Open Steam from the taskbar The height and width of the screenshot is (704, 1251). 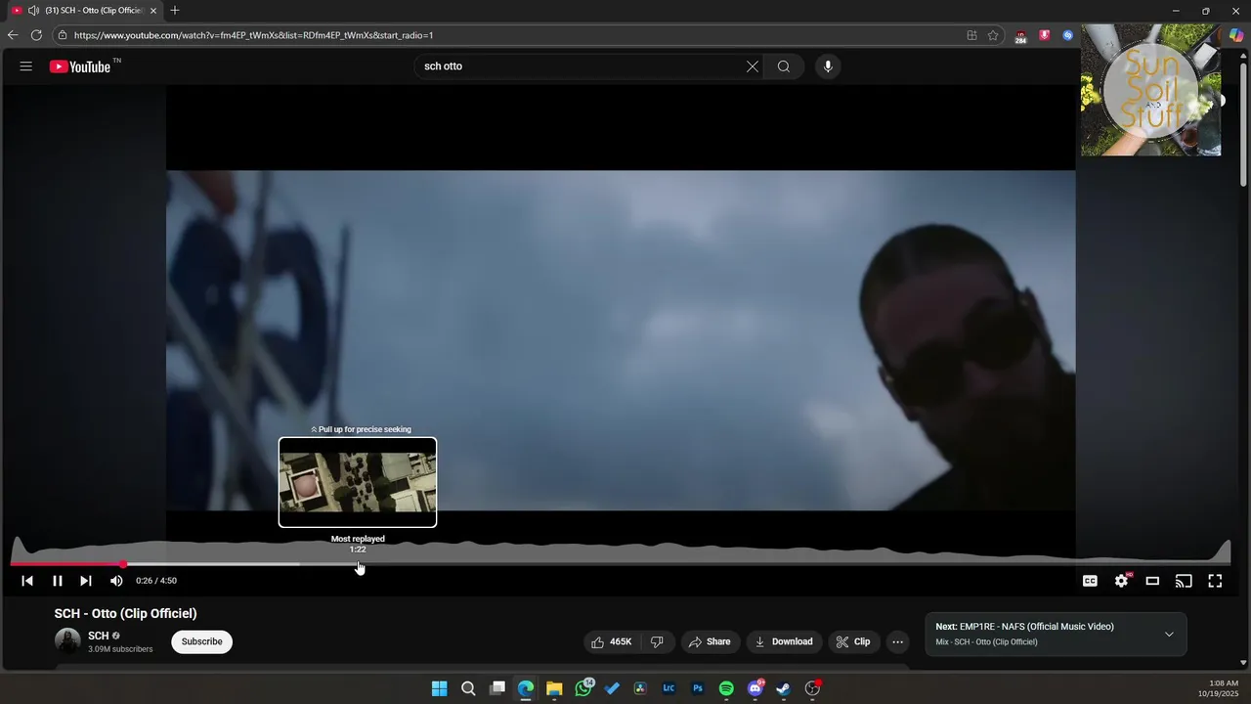coord(783,688)
